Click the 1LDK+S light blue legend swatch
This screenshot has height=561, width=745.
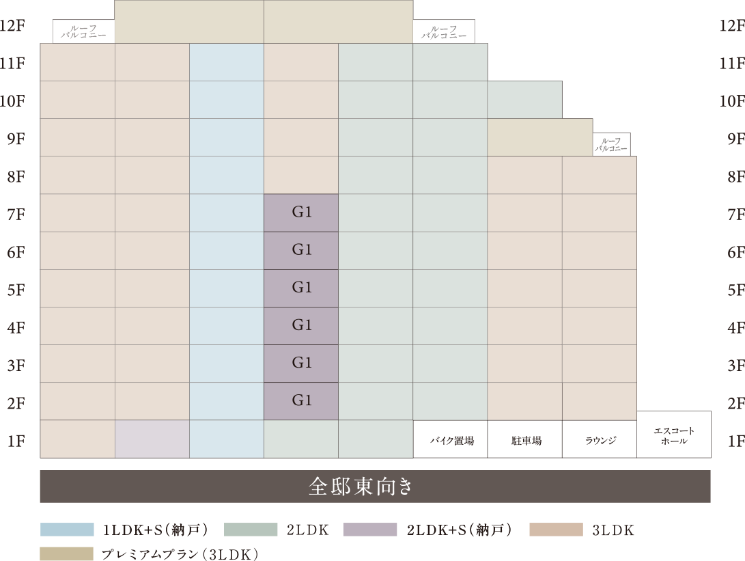point(67,530)
